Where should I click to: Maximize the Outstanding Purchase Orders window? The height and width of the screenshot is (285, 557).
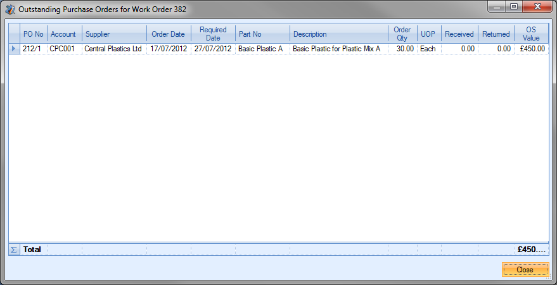click(513, 7)
